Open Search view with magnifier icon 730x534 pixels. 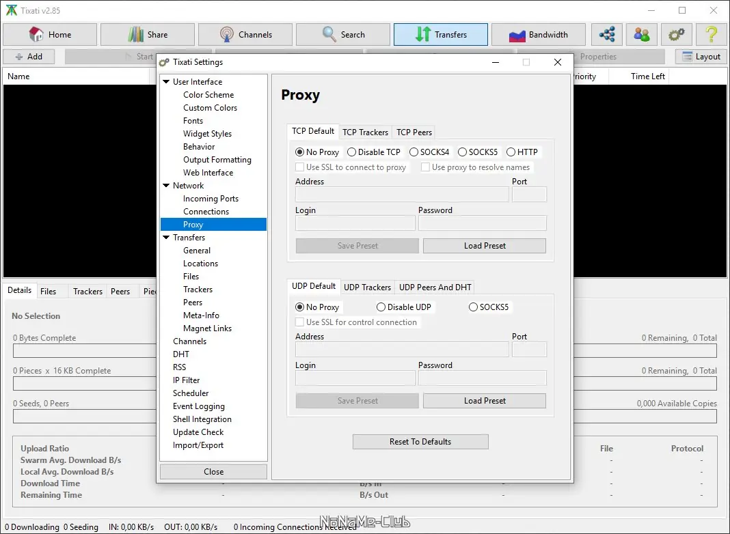343,34
